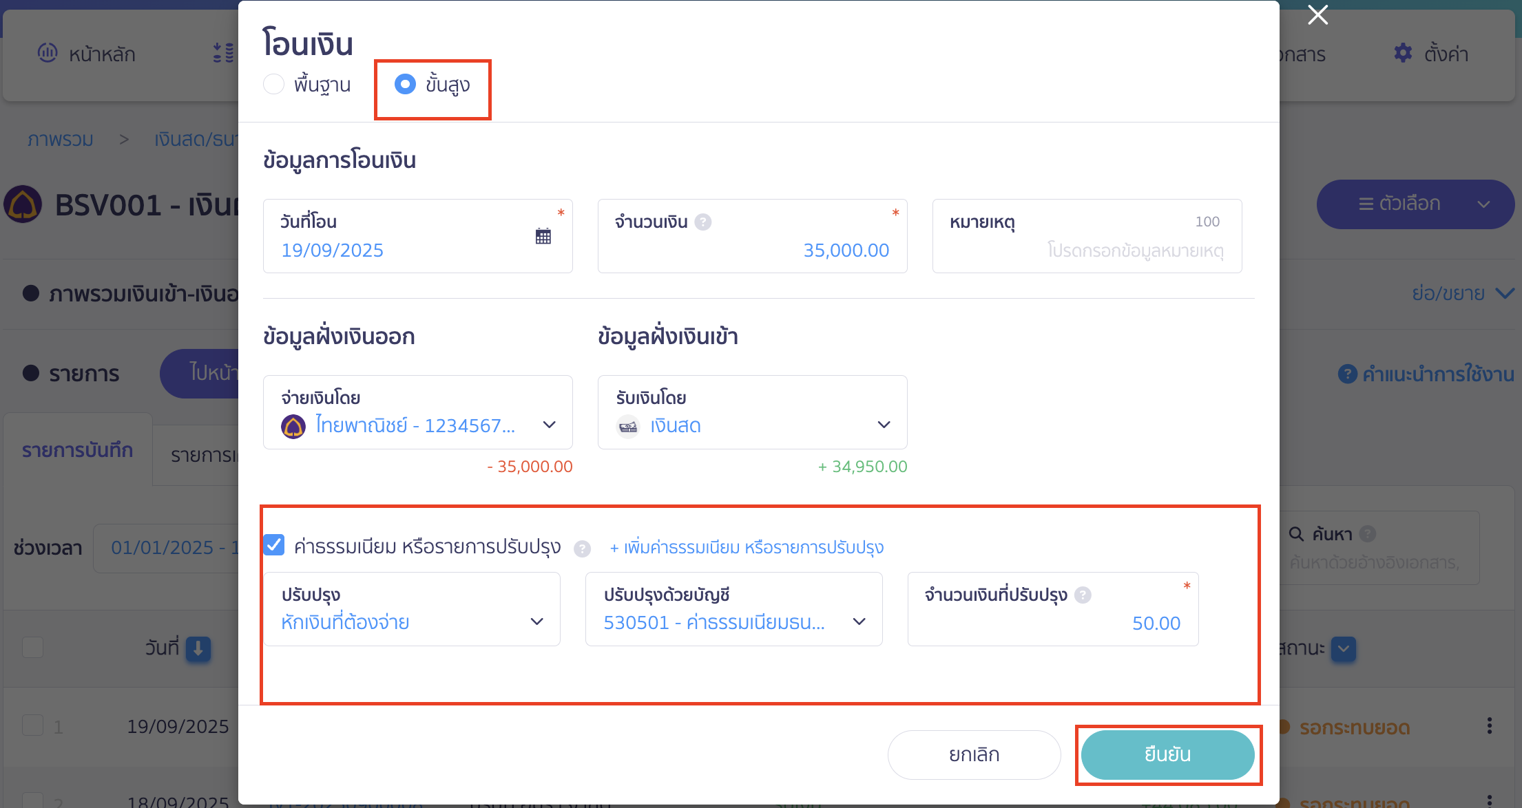This screenshot has width=1522, height=808.
Task: Open ตั้งค่า gear icon in top menu
Action: point(1403,53)
